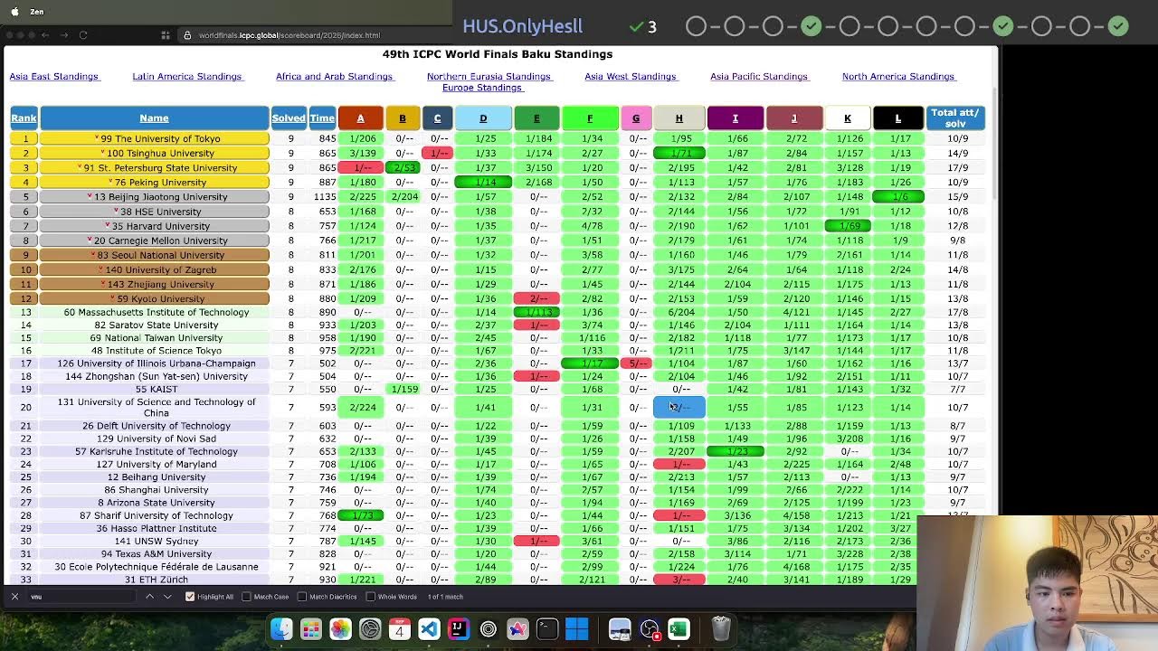Screen dimensions: 1158x651
Task: Select the University of Novi Sad team name
Action: pyautogui.click(x=157, y=439)
